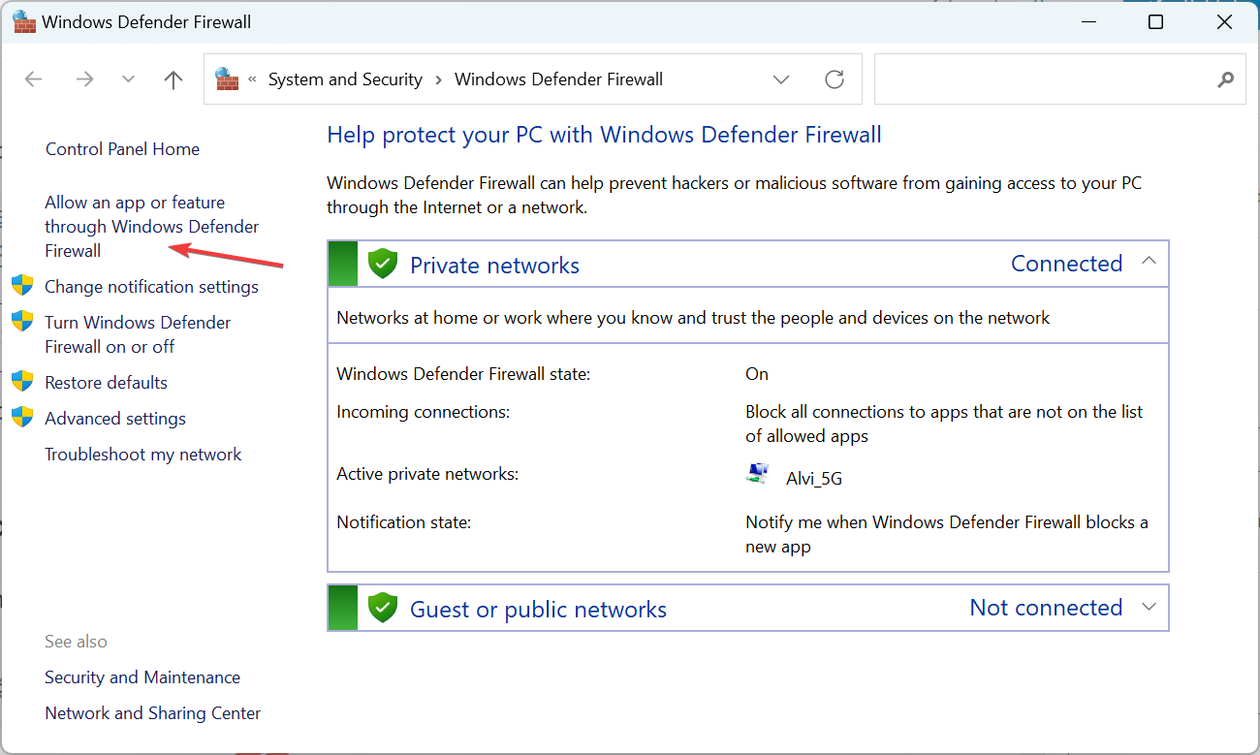Image resolution: width=1260 pixels, height=755 pixels.
Task: Open the recent locations dropdown chevron
Action: 128,79
